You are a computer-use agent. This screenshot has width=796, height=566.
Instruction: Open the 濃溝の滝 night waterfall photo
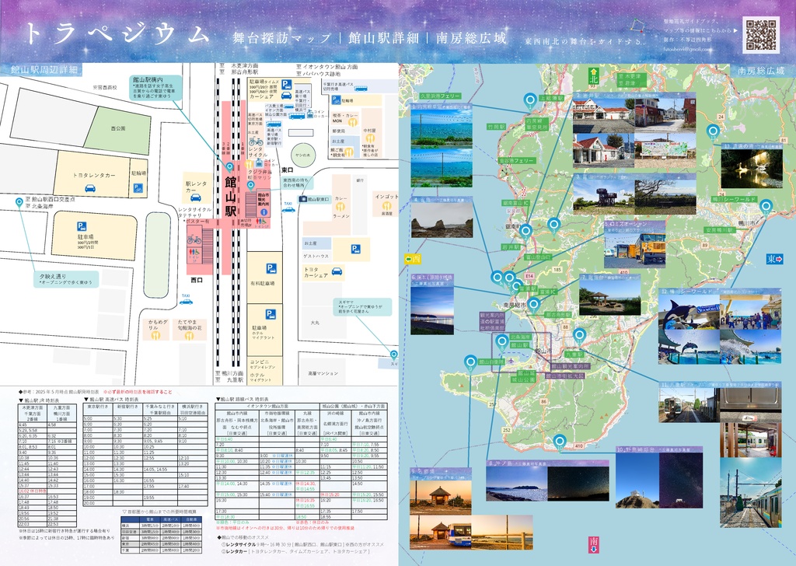[752, 168]
